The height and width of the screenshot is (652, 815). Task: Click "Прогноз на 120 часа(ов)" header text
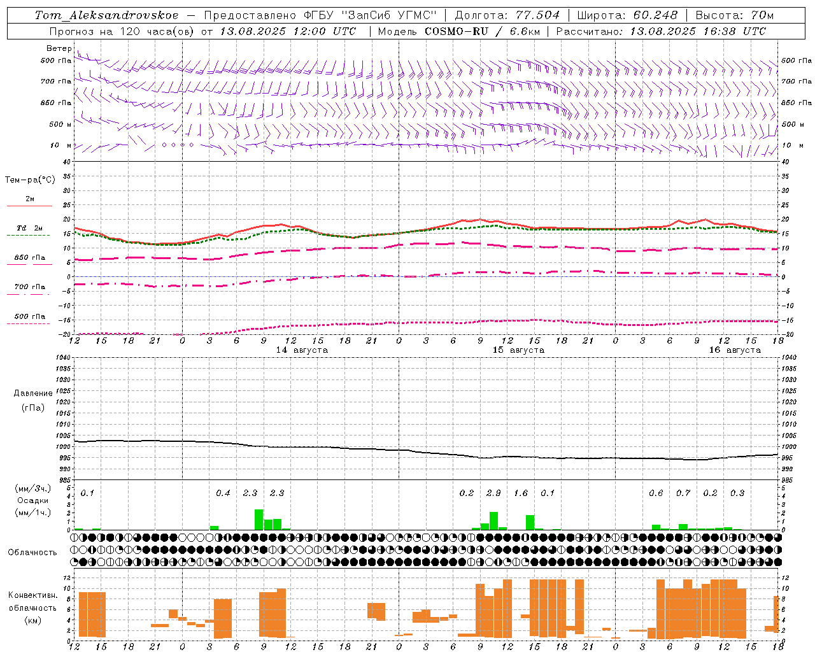pyautogui.click(x=122, y=31)
